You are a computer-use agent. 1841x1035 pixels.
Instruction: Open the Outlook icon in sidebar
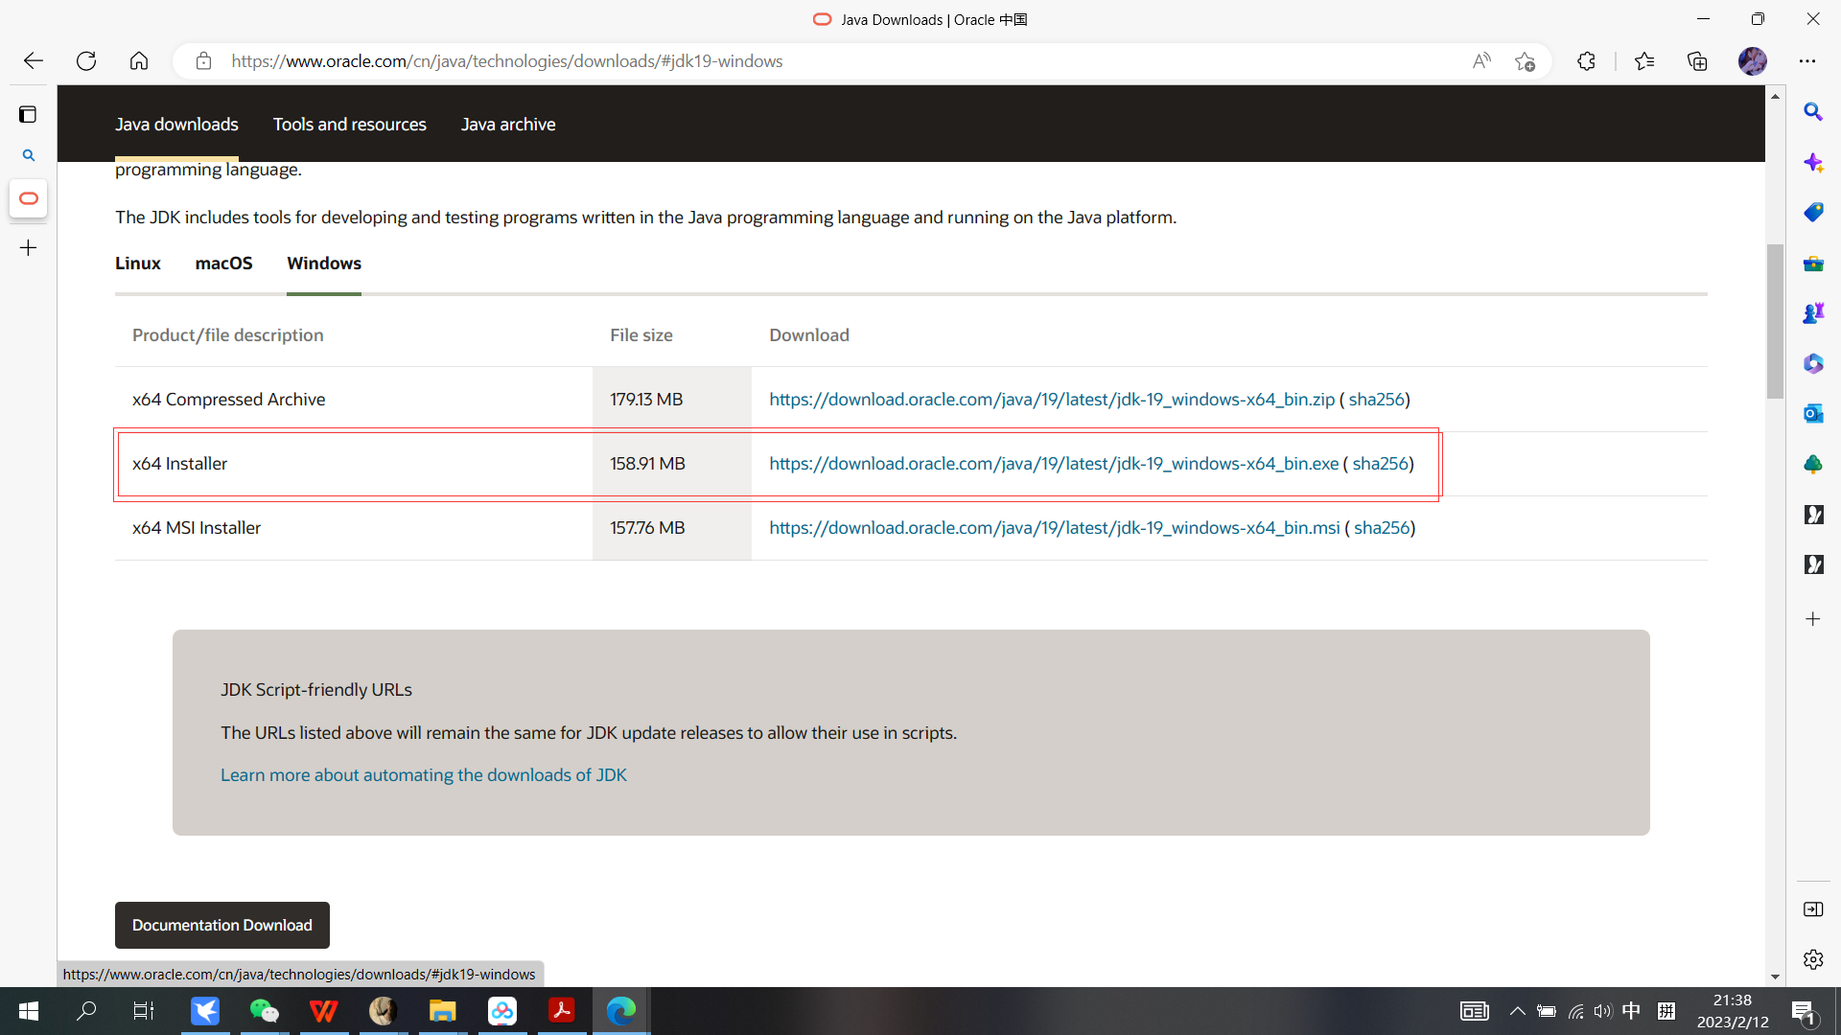coord(1812,413)
